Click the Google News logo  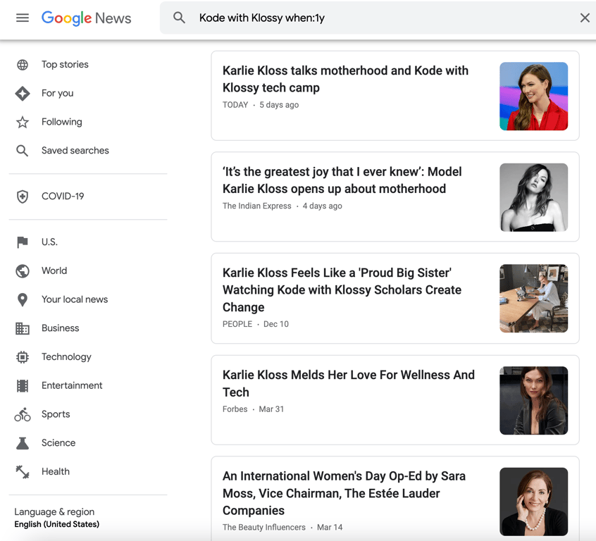click(x=86, y=18)
